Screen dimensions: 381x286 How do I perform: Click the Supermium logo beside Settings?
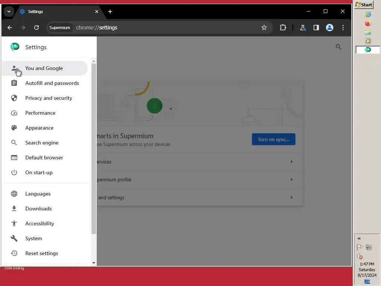click(15, 47)
